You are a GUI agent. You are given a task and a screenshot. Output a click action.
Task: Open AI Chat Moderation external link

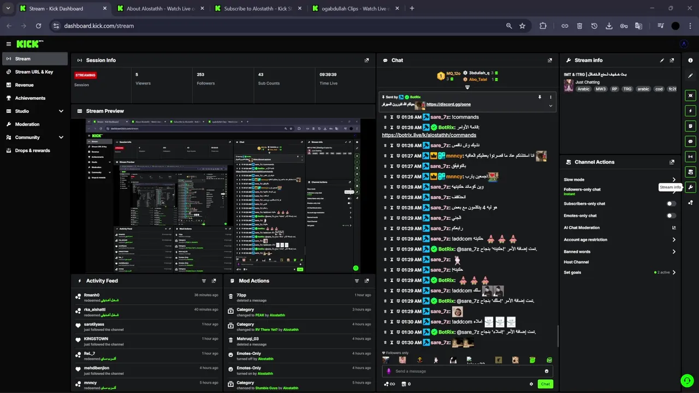click(x=674, y=228)
